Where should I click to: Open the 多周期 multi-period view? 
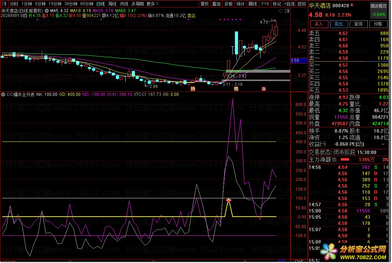pyautogui.click(x=137, y=4)
